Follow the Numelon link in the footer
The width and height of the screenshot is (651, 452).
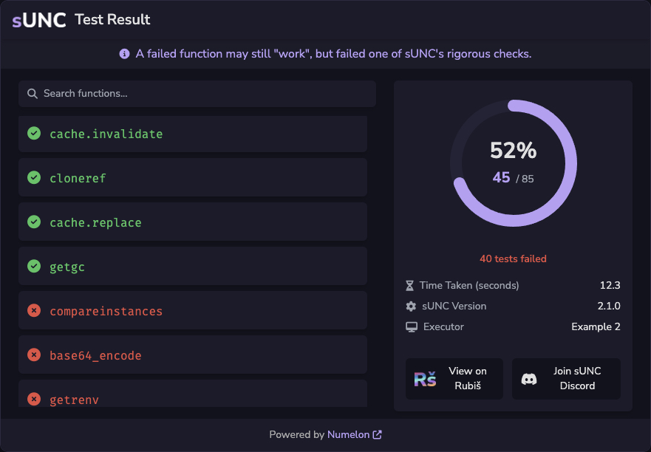point(348,434)
